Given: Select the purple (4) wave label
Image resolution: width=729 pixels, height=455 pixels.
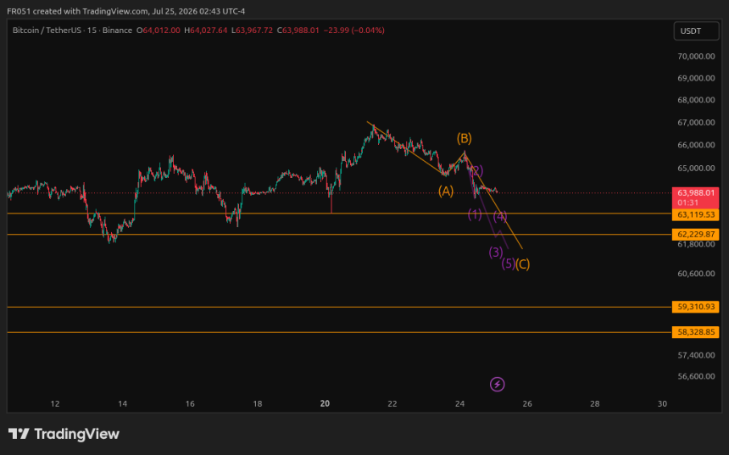Looking at the screenshot, I should pyautogui.click(x=500, y=217).
